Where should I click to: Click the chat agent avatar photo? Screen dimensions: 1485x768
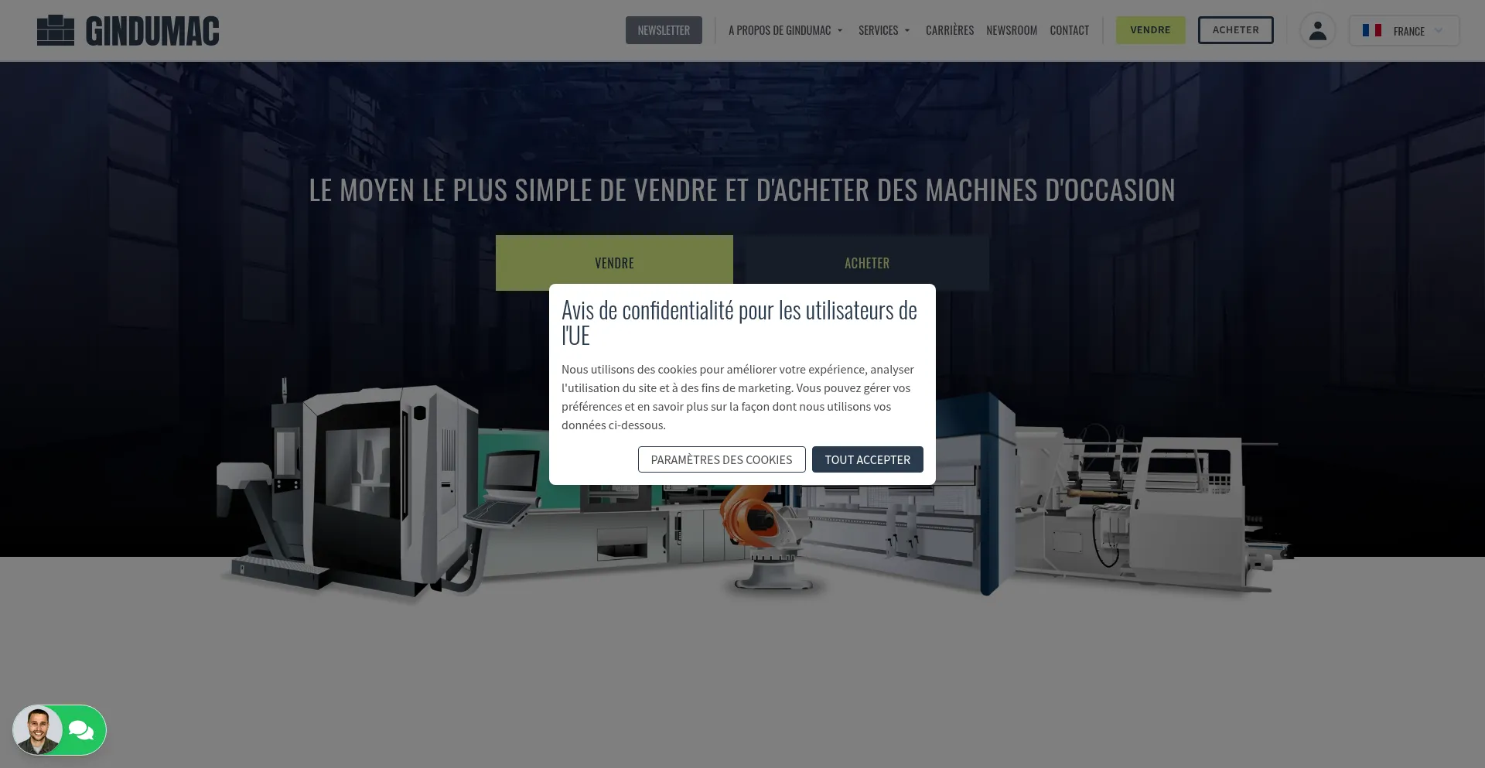[37, 730]
